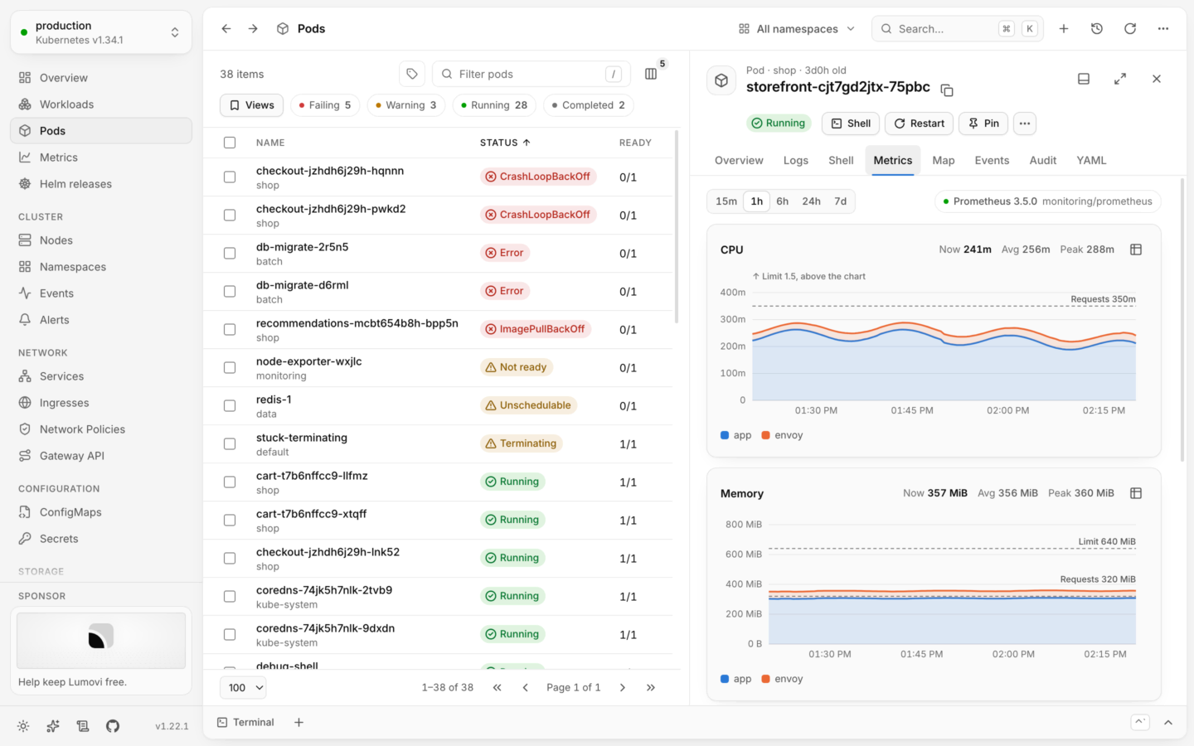Viewport: 1194px width, 746px height.
Task: Toggle the orange envoy legend swatch under CPU
Action: (766, 435)
